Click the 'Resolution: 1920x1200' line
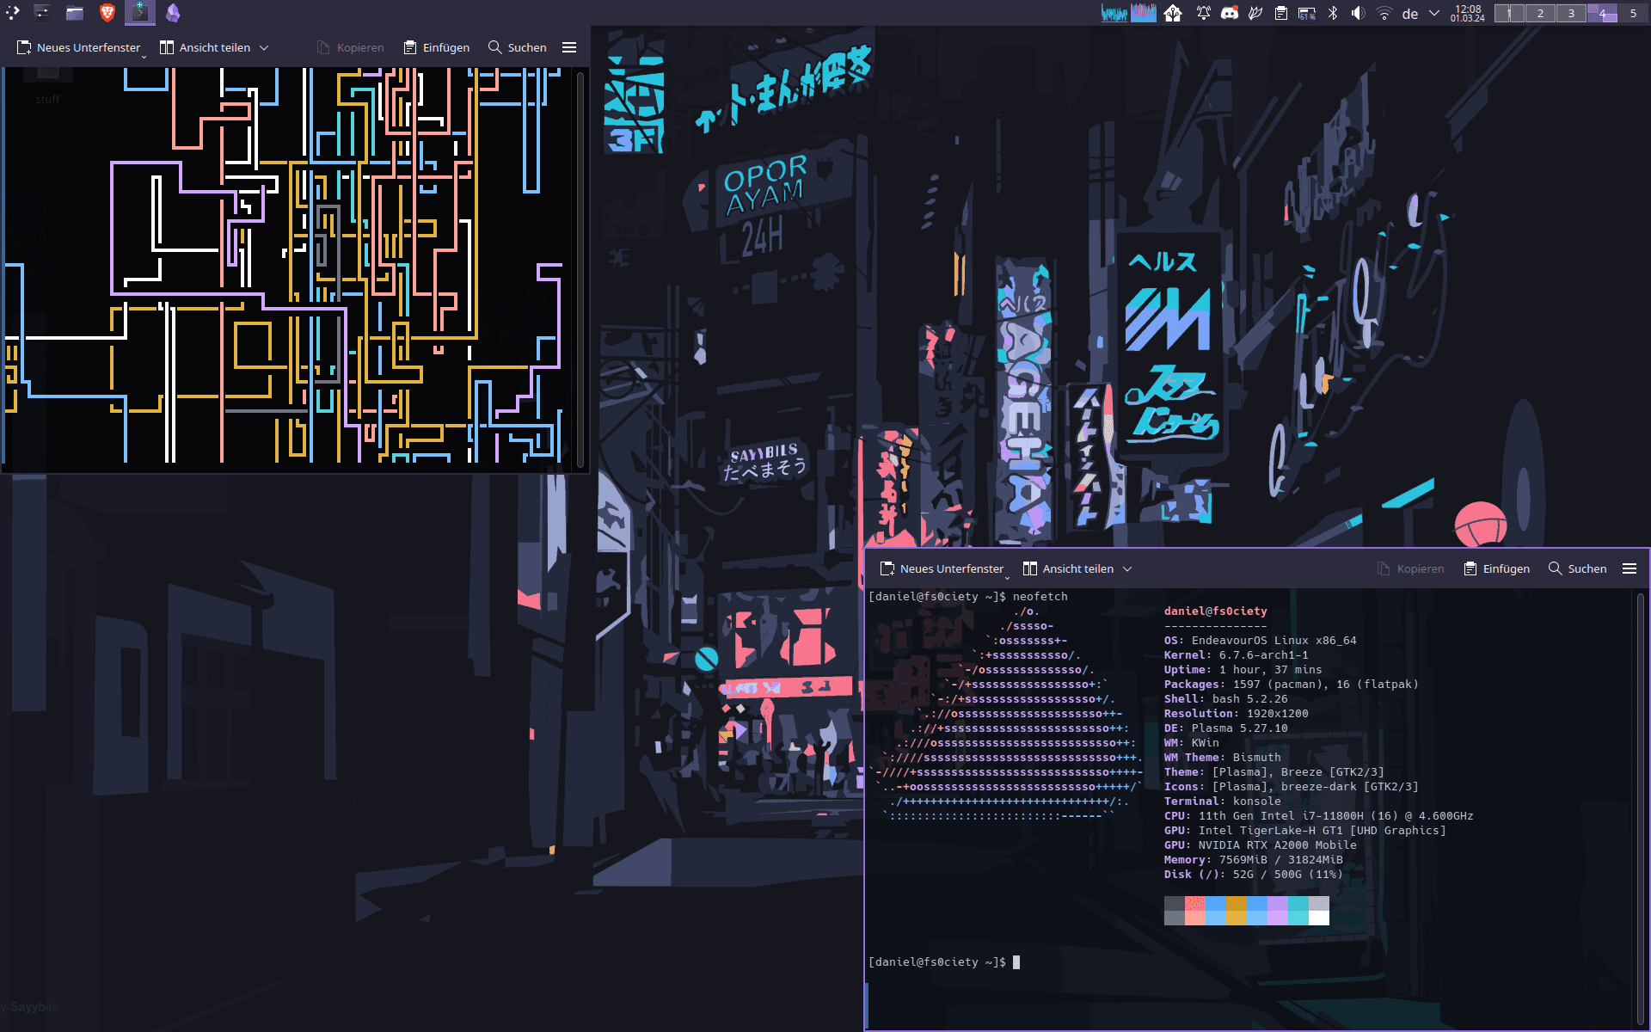 [x=1236, y=714]
